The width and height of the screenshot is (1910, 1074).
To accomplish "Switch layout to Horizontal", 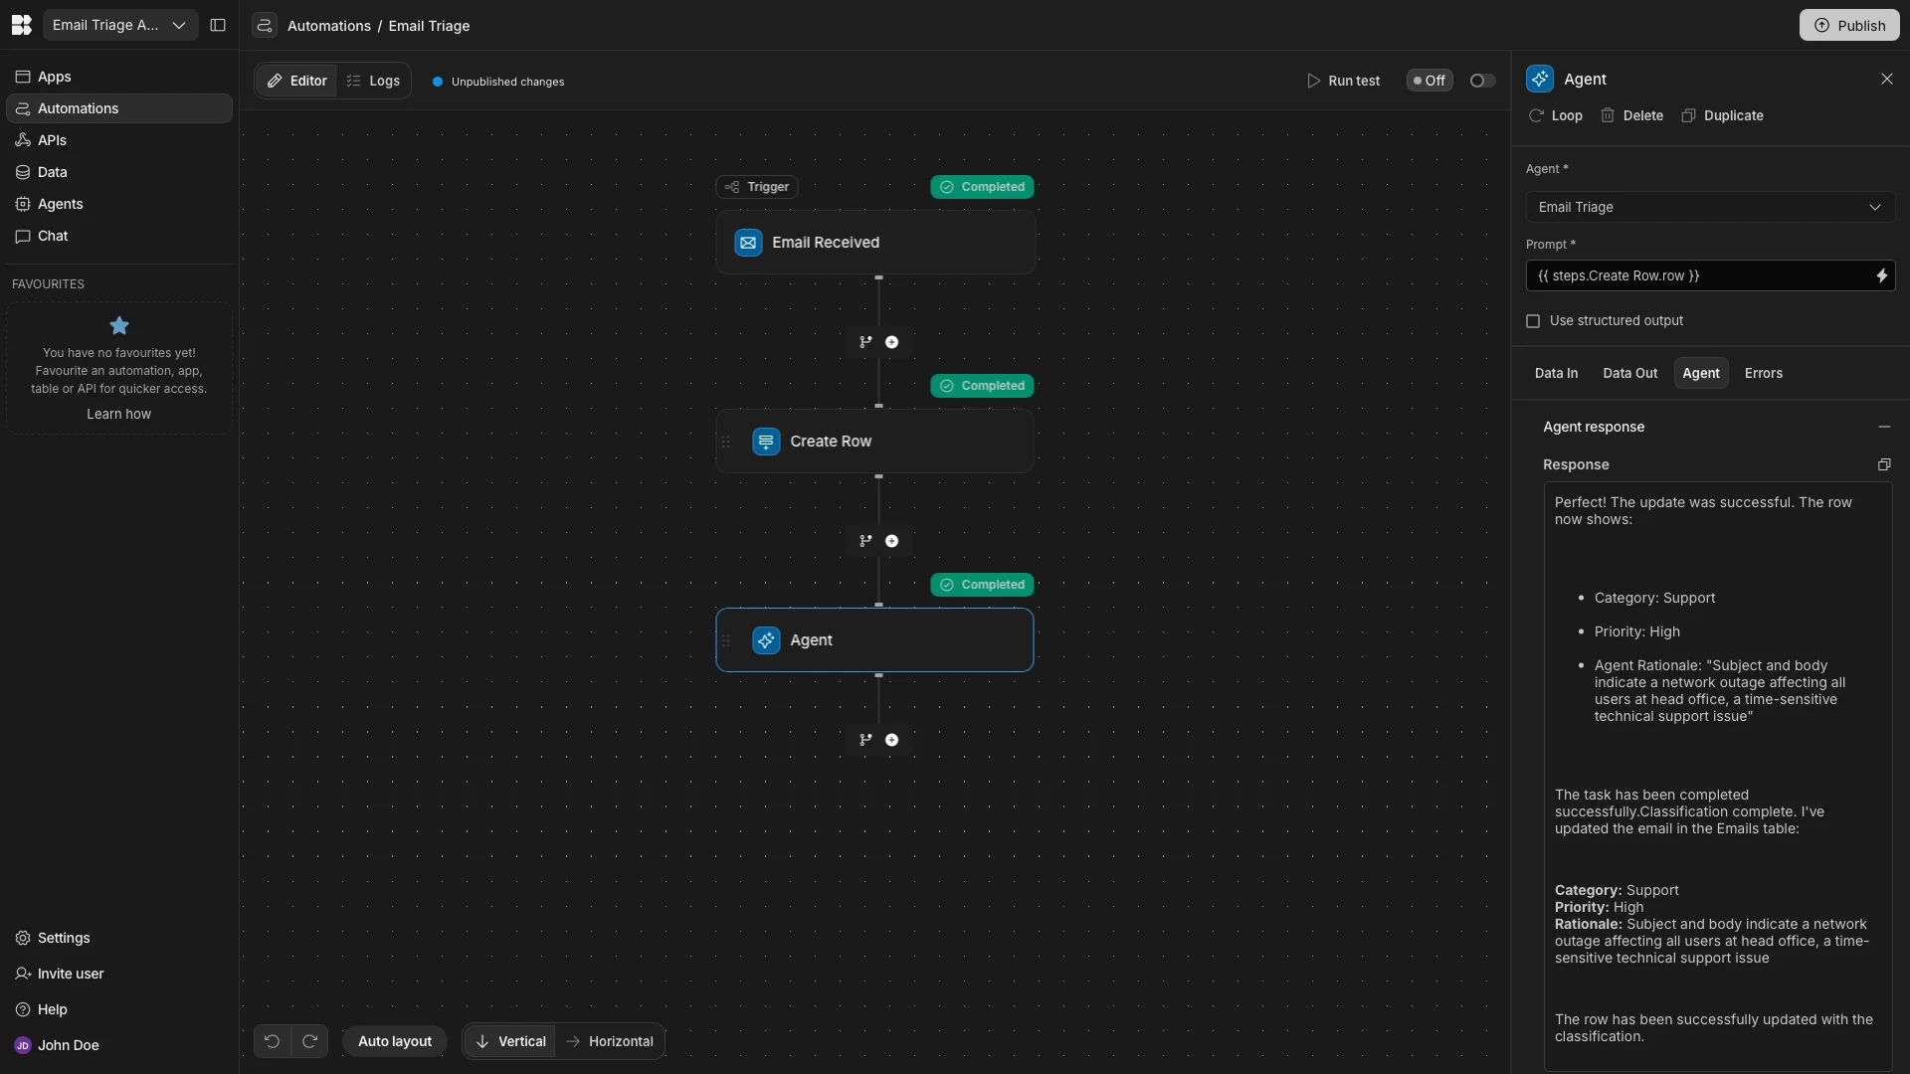I will point(610,1041).
